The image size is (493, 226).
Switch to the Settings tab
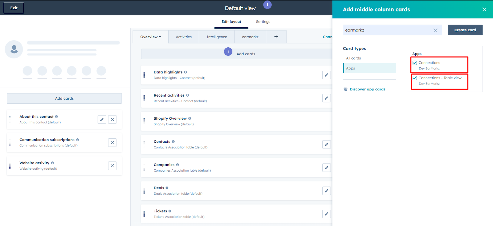tap(263, 22)
